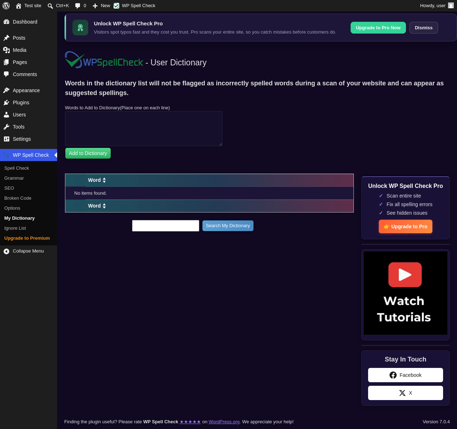Click the Facebook logo icon
The width and height of the screenshot is (457, 429).
pos(393,375)
